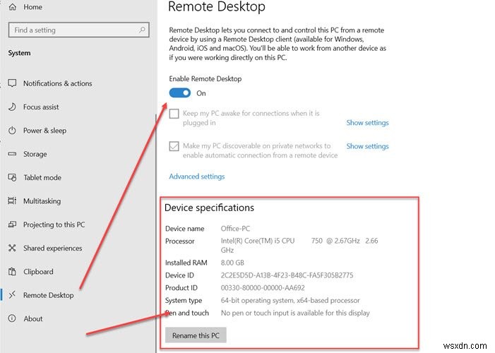Click the Shared experiences icon
495x353 pixels.
(12, 249)
